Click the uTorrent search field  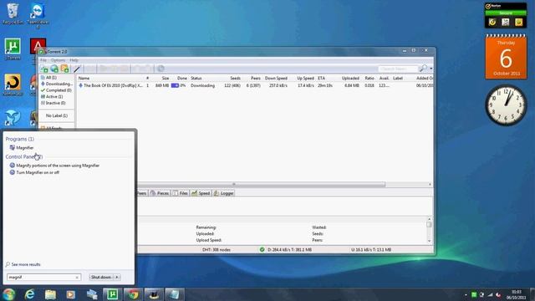point(398,69)
